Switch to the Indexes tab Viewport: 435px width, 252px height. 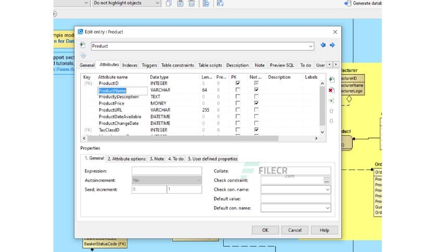click(x=130, y=65)
